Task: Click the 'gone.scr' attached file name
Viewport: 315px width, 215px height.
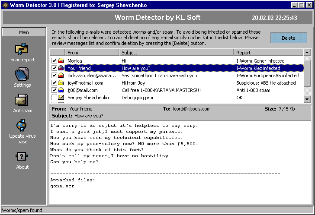Action: pos(62,186)
